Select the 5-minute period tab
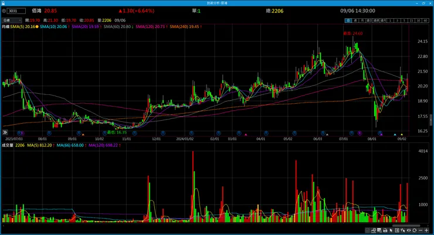 click(x=405, y=21)
